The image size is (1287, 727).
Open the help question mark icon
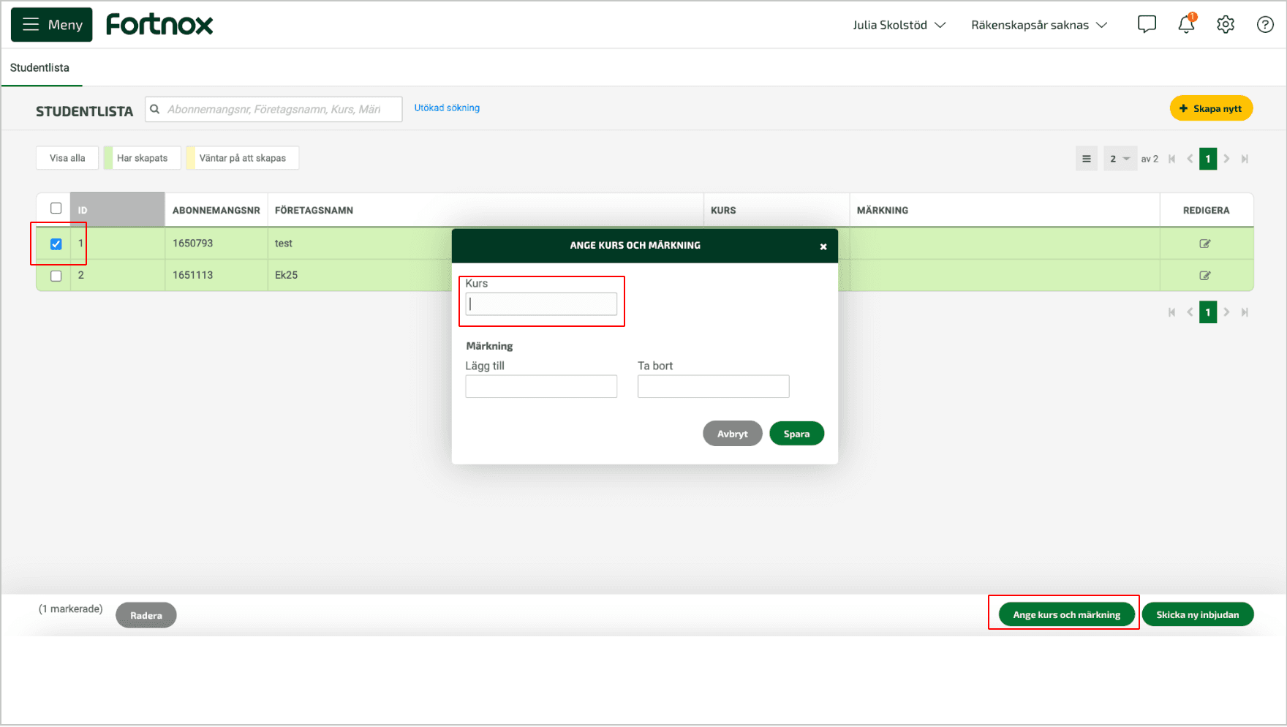pyautogui.click(x=1265, y=25)
